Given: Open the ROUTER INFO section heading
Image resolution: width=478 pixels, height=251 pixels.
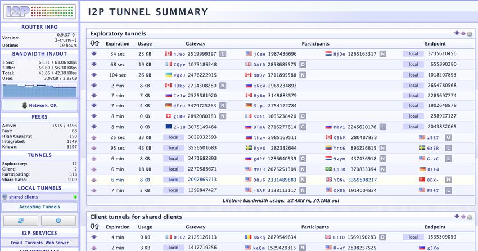Looking at the screenshot, I should (39, 27).
